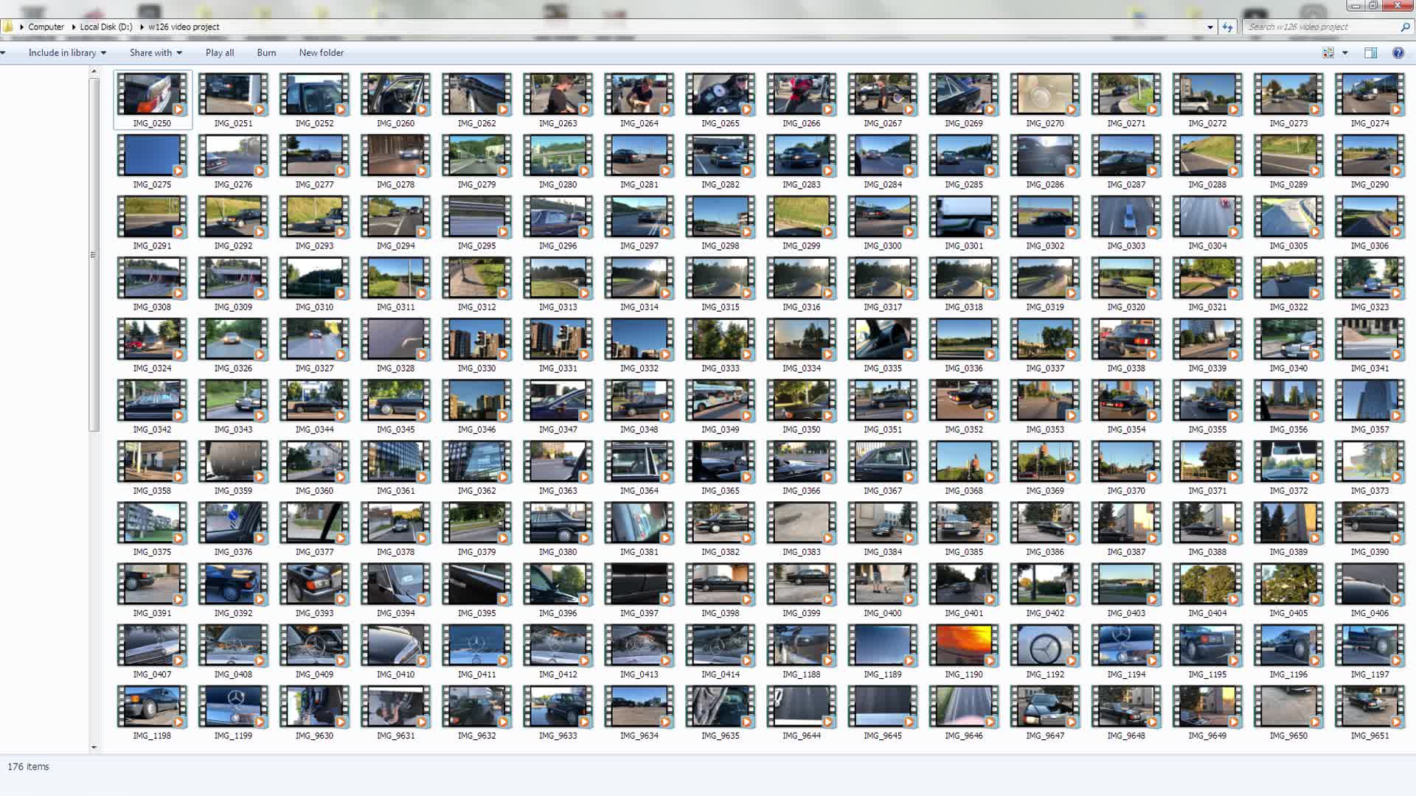Select Local Disk (D:) breadcrumb
The image size is (1416, 796).
(106, 27)
